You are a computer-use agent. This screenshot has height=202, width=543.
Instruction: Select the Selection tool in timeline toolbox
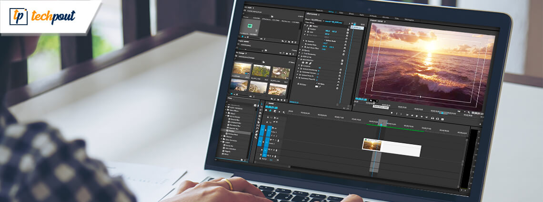pyautogui.click(x=261, y=104)
